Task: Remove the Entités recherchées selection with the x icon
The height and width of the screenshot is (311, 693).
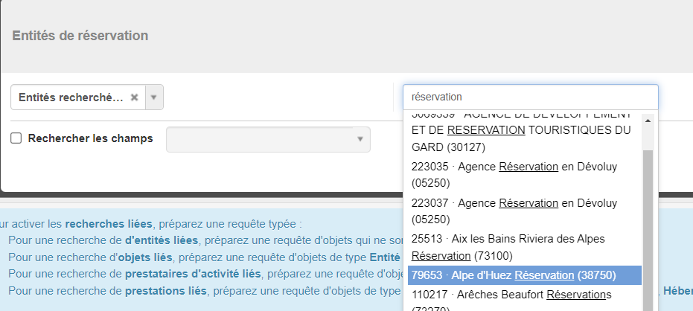Action: tap(134, 97)
